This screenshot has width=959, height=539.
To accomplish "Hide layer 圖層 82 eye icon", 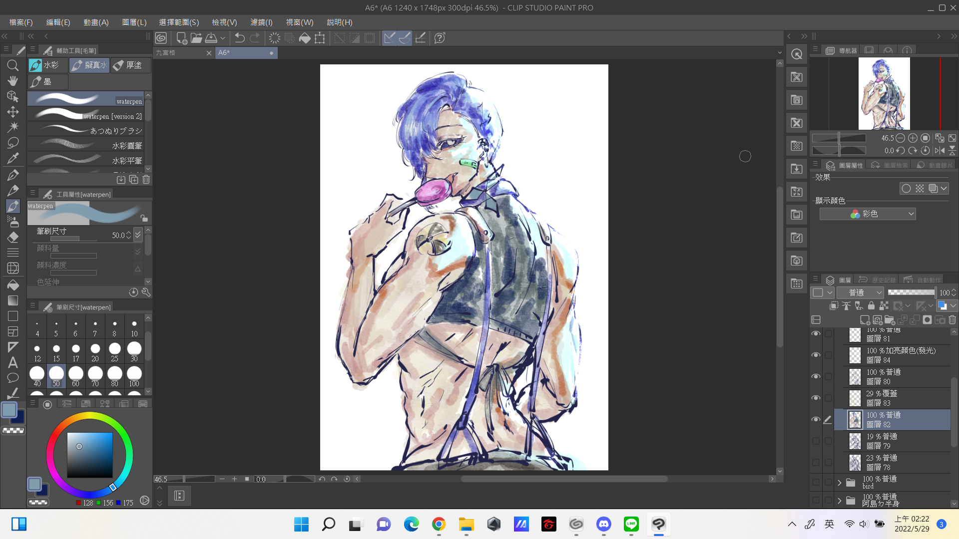I will click(816, 419).
